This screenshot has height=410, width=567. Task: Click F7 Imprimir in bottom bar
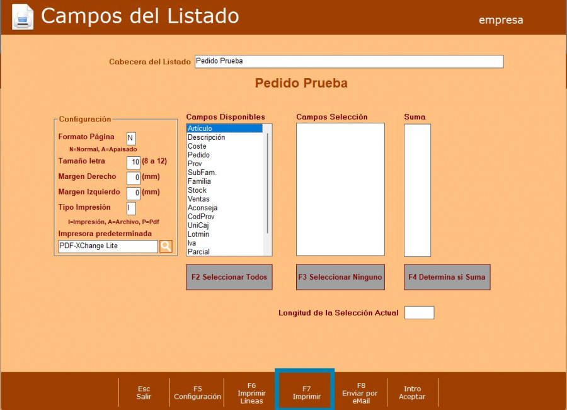coord(306,392)
